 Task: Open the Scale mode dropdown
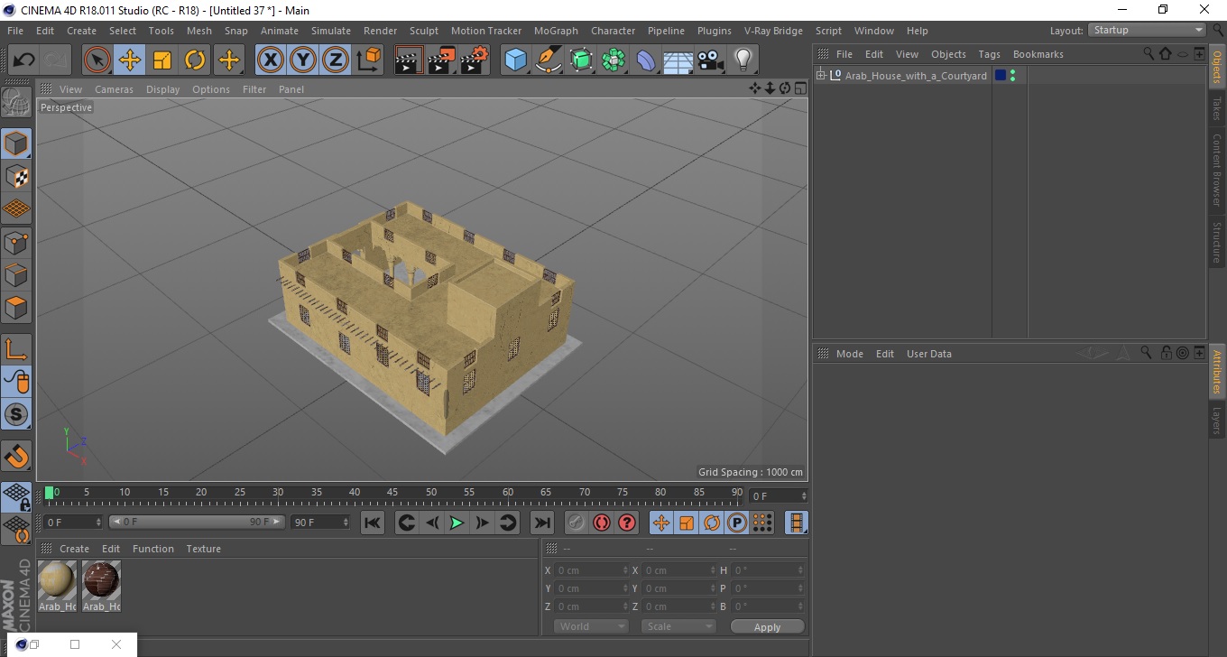(x=678, y=626)
